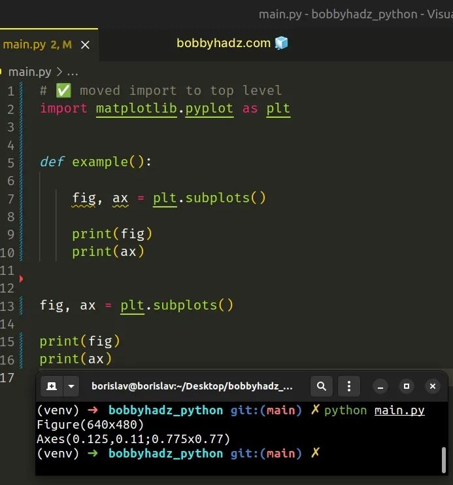Image resolution: width=453 pixels, height=485 pixels.
Task: Close the main.py editor tab
Action: (85, 45)
